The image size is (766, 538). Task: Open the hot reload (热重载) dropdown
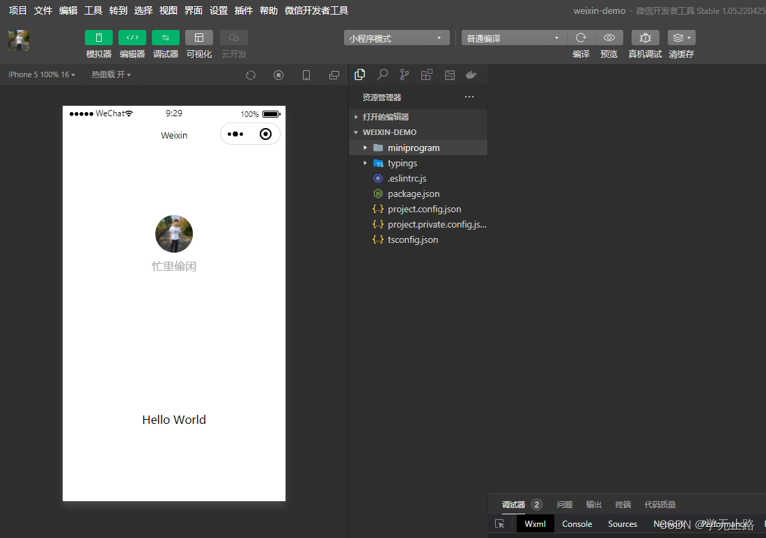point(111,74)
